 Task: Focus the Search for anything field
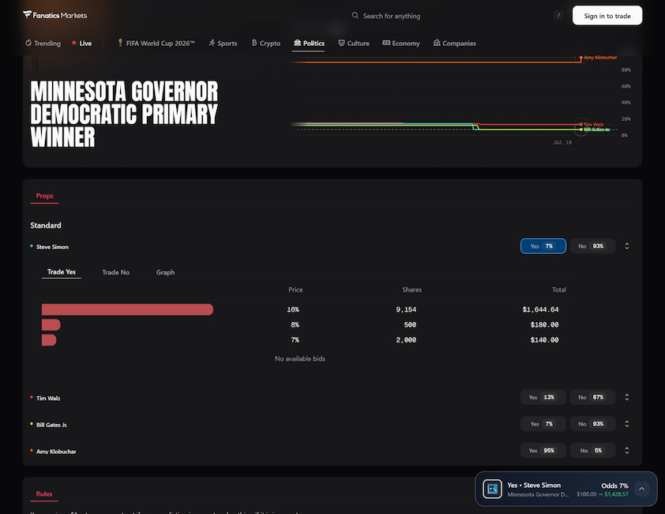456,16
